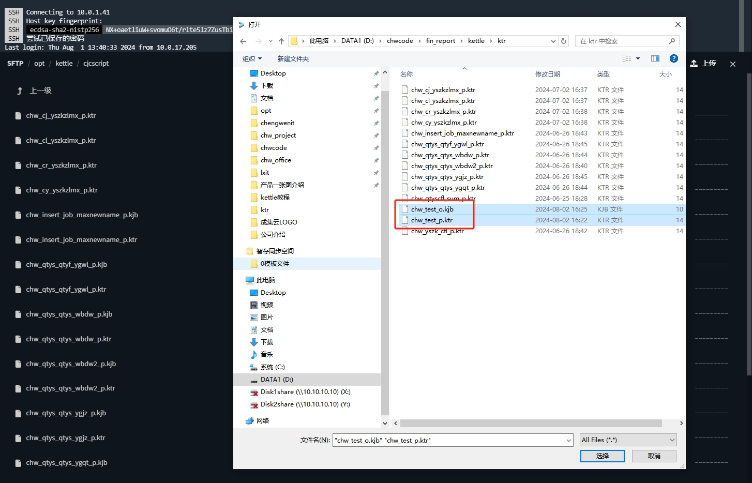Image resolution: width=752 pixels, height=483 pixels.
Task: Close the SFTP panel with X icon
Action: tap(732, 64)
